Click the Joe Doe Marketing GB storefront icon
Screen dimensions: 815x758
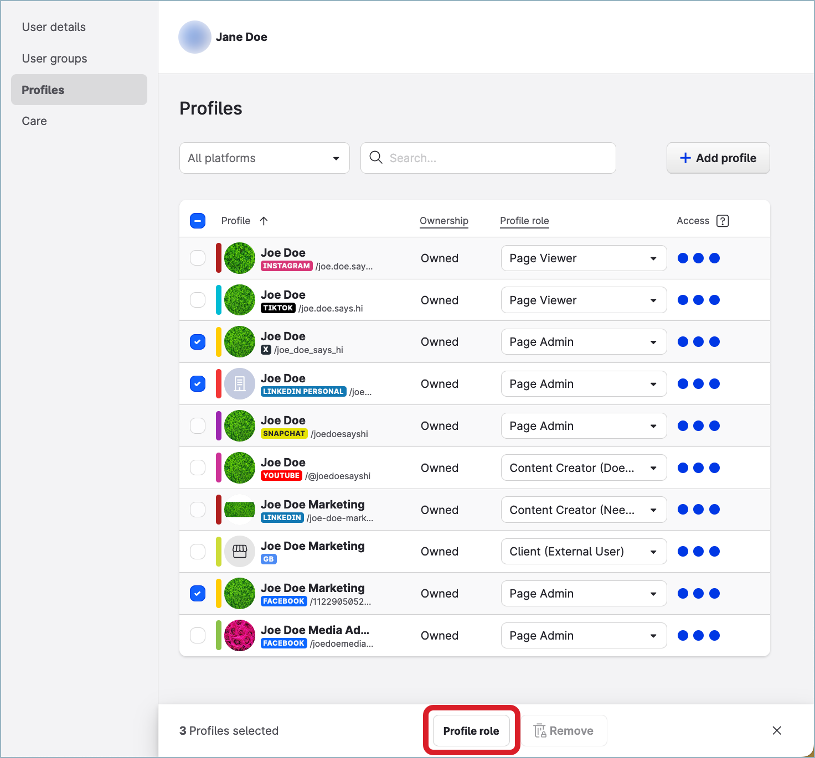point(240,551)
